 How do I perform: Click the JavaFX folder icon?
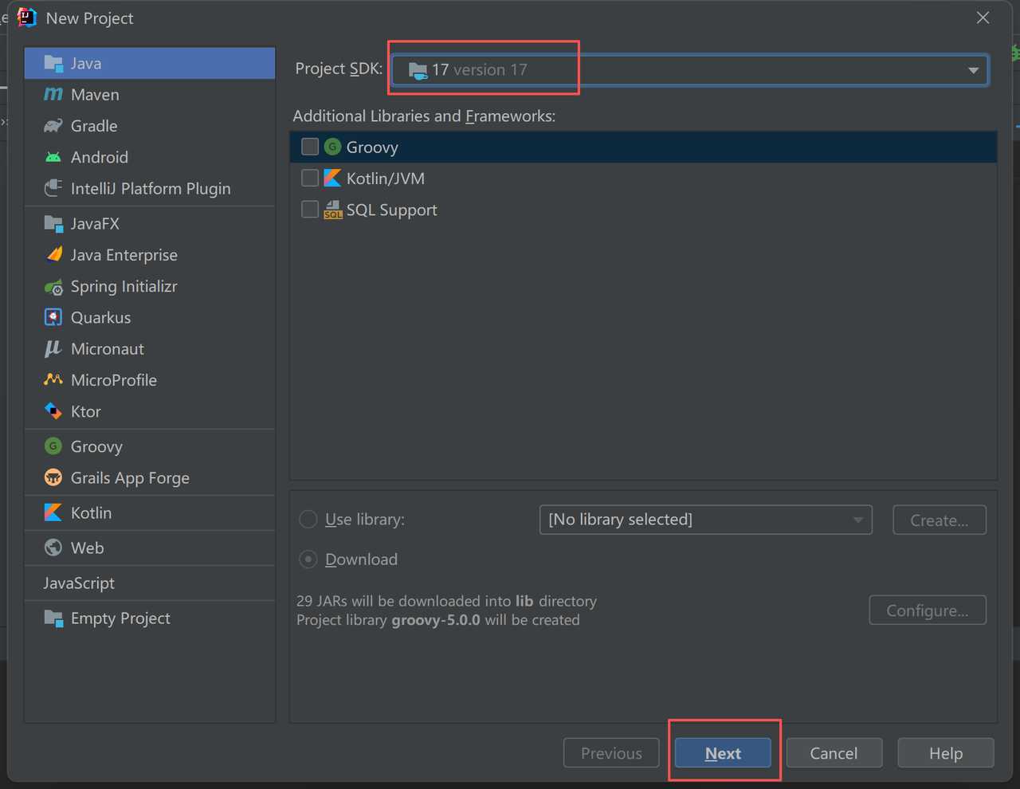click(53, 224)
